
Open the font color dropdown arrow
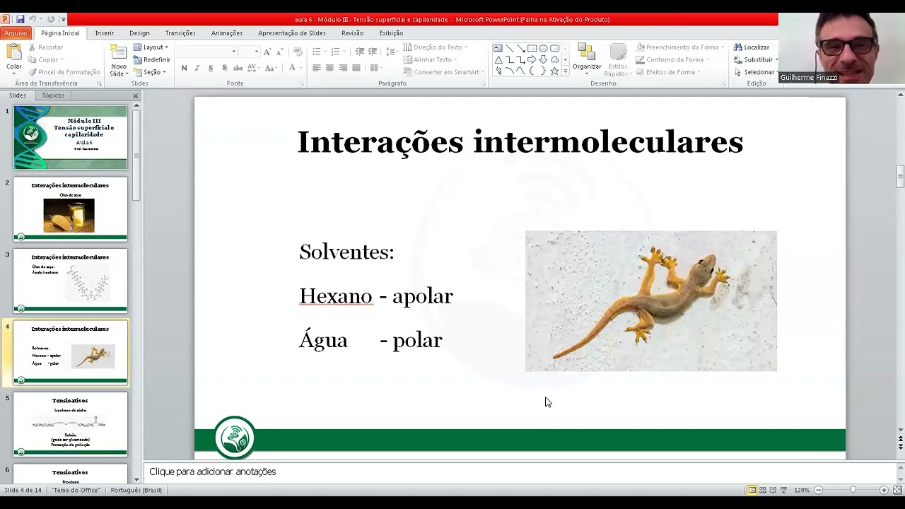click(300, 68)
